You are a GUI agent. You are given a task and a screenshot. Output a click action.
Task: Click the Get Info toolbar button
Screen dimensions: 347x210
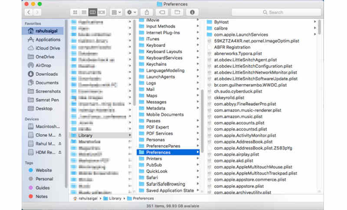[x=192, y=12]
